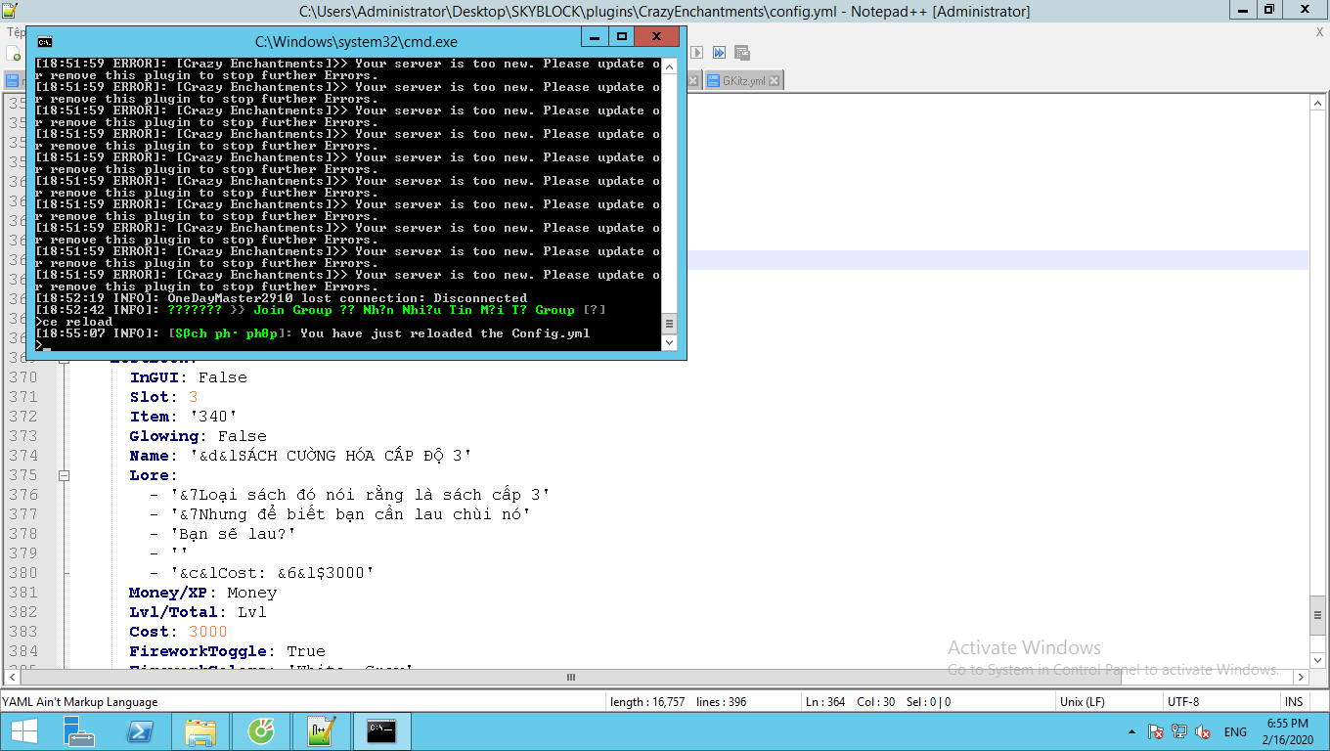Open the Windows Start menu
The width and height of the screenshot is (1330, 751).
pos(23,731)
